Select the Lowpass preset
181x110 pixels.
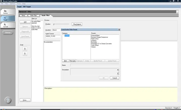click(x=94, y=40)
